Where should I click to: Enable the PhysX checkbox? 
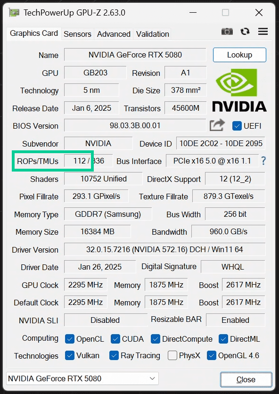172,356
